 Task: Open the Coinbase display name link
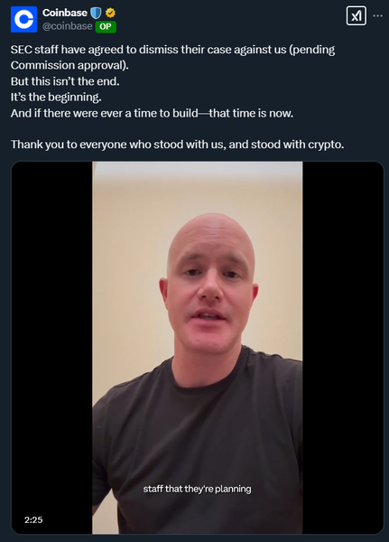[65, 13]
